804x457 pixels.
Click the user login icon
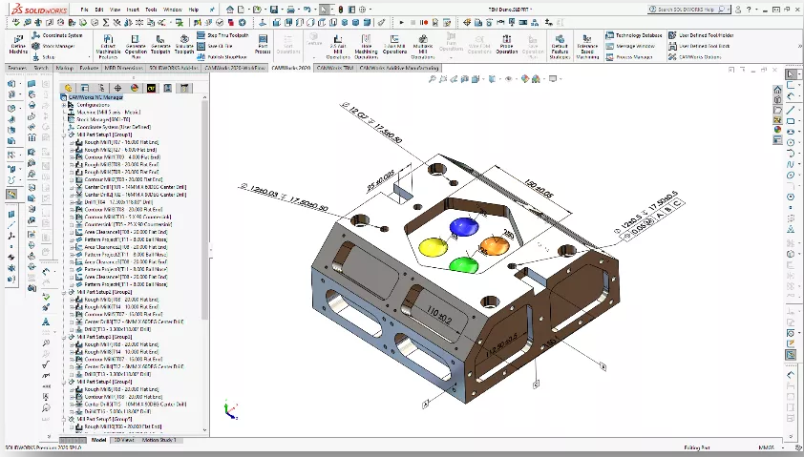pos(738,10)
